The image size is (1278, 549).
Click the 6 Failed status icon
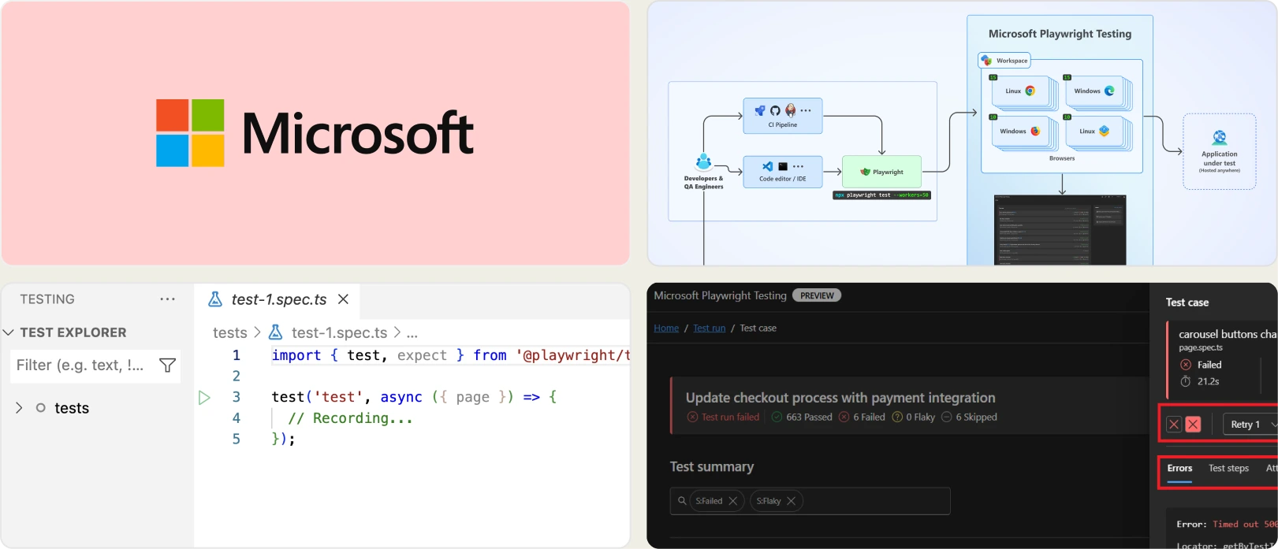click(x=844, y=417)
